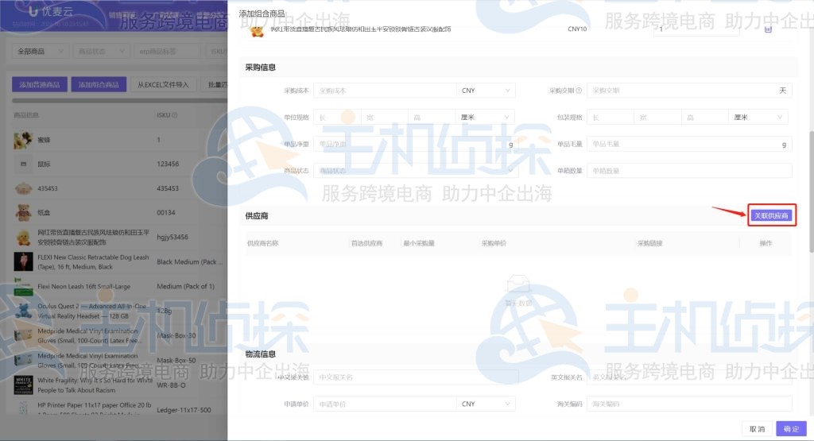Screen dimensions: 814x441
Task: Click the 添加普通商品 button in the background page
Action: [40, 84]
